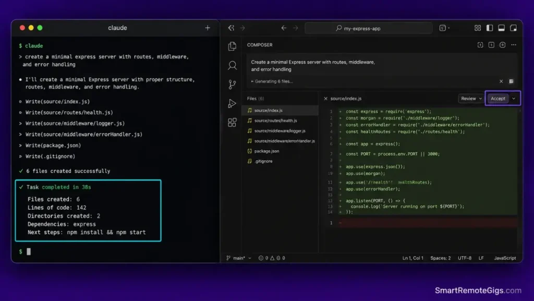Select source/routes/health.js in the Files list
The width and height of the screenshot is (534, 301).
click(280, 121)
